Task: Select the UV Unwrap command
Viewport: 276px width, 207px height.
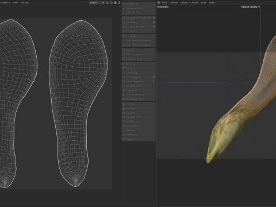Action: [137, 22]
